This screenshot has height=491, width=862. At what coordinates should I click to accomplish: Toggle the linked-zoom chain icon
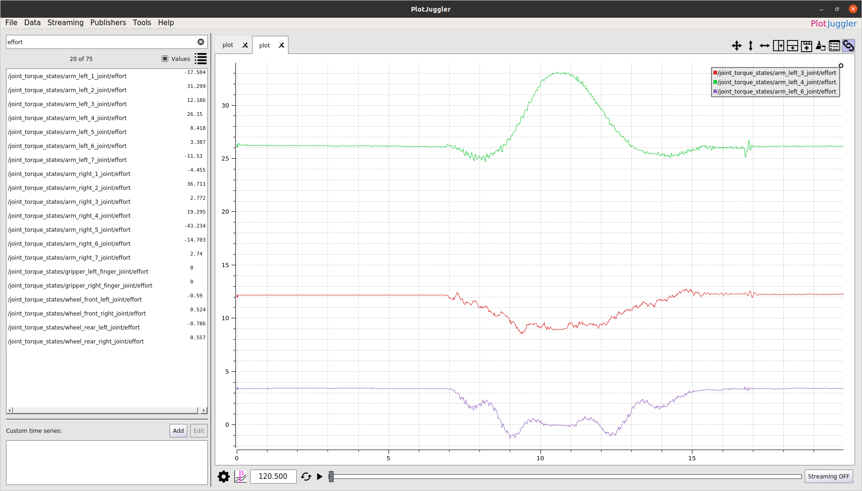click(848, 46)
